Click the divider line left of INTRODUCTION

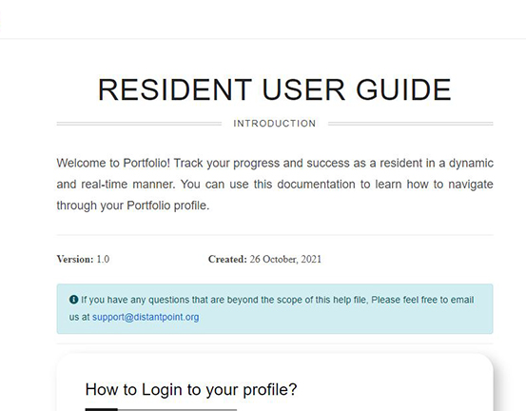pos(139,124)
